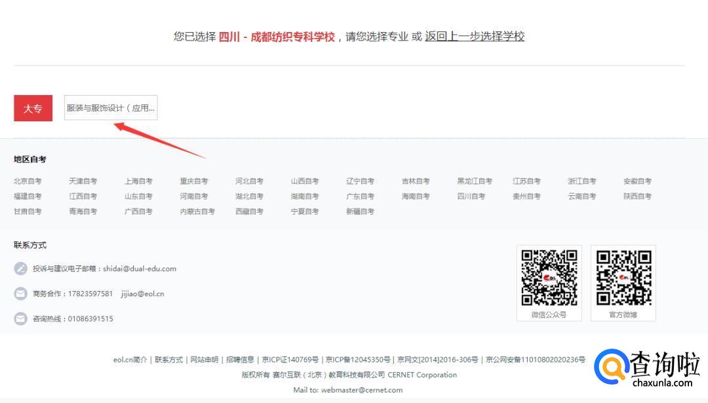Screen dimensions: 708x403
Task: Click hotline number 01086391515
Action: pyautogui.click(x=90, y=318)
